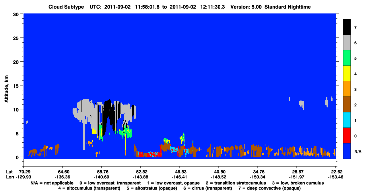
Task: Click the gray cirrus swatch labeled 6
Action: [347, 43]
